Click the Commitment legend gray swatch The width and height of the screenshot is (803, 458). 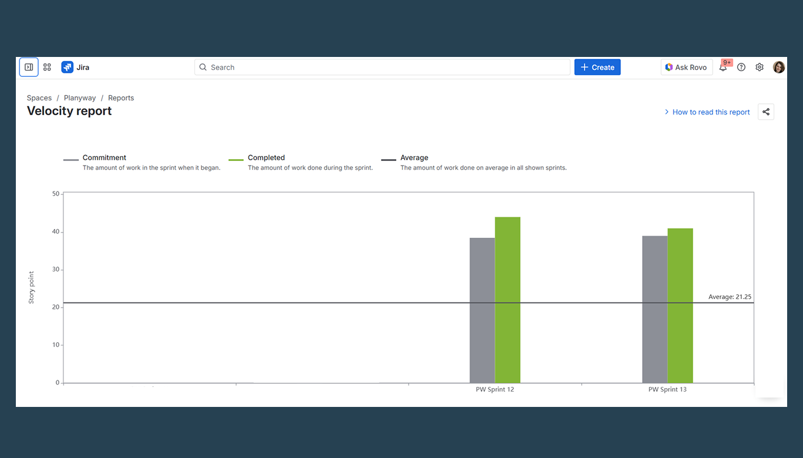click(x=71, y=160)
